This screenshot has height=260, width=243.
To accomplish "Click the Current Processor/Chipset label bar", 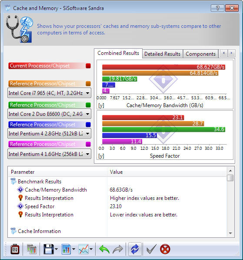I will click(47, 66).
